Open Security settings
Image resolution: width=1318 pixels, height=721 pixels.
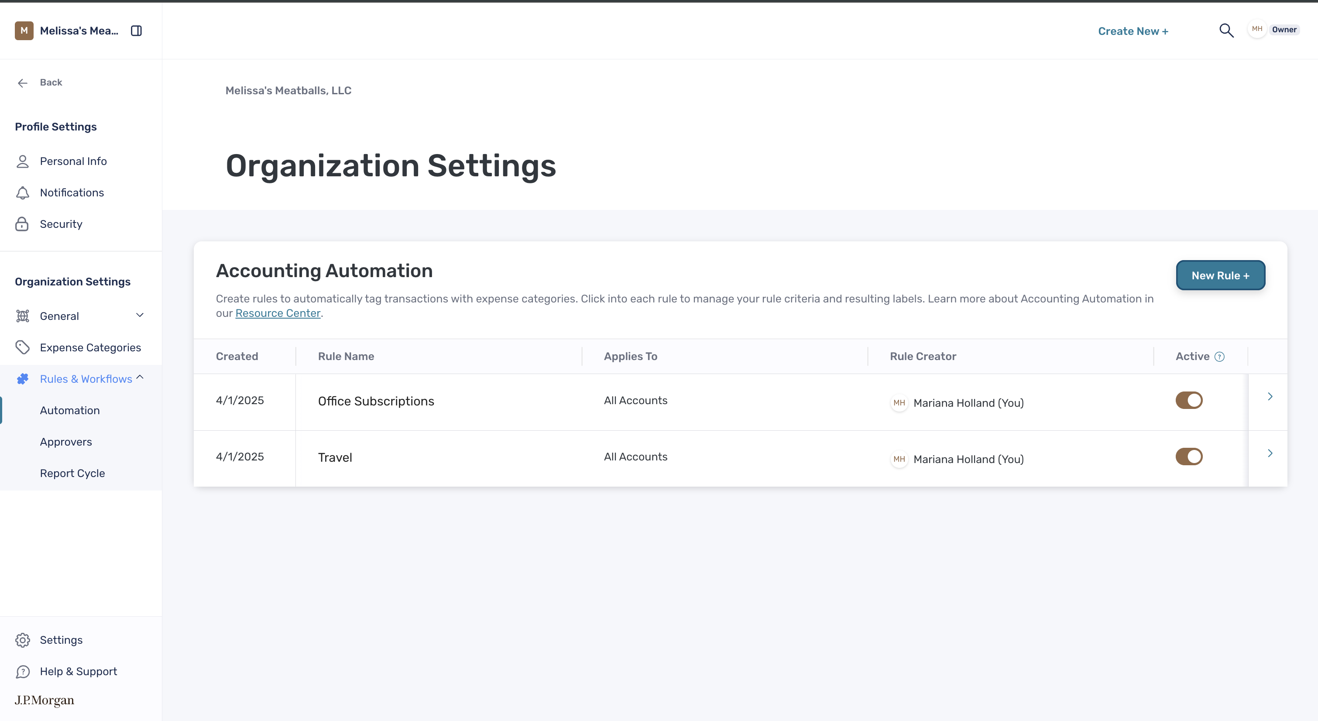[61, 224]
